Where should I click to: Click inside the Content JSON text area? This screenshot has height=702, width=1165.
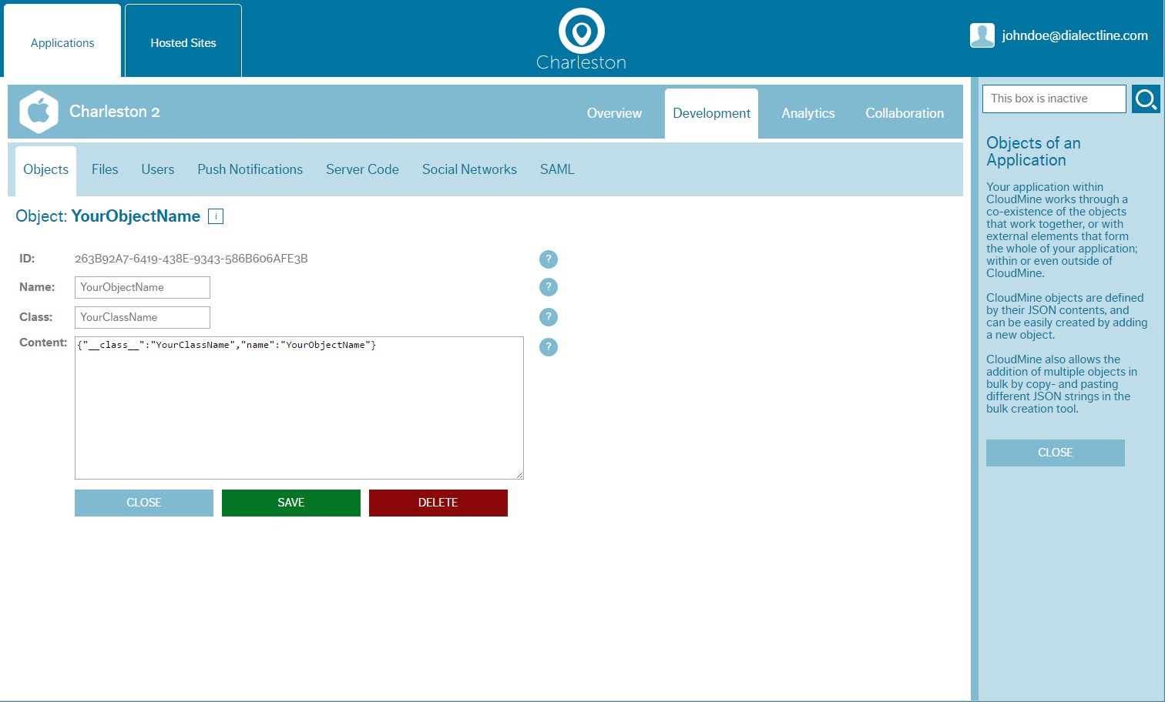(x=299, y=408)
